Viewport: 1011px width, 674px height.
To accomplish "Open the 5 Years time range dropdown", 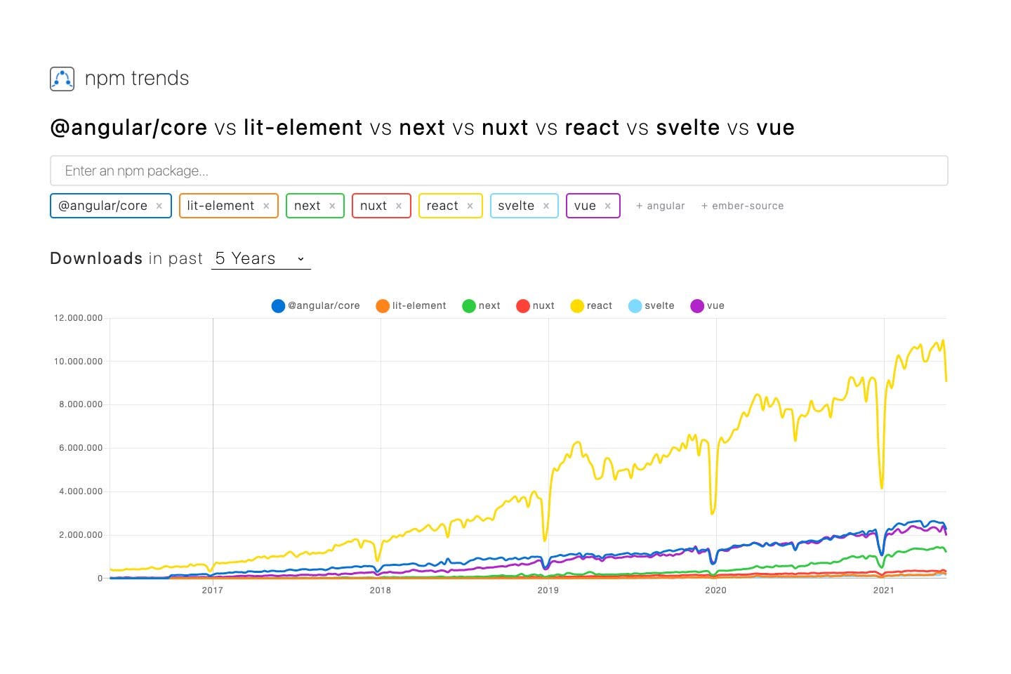I will [260, 258].
